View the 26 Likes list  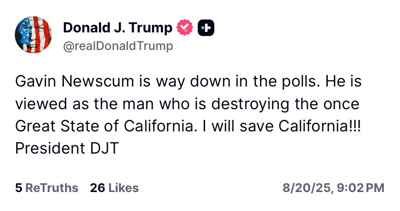click(114, 188)
